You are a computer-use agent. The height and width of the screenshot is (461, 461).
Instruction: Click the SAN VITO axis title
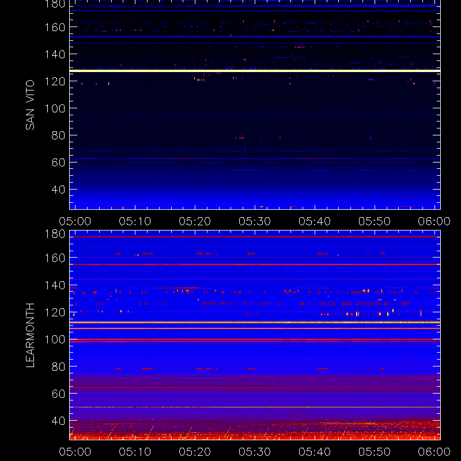point(30,105)
